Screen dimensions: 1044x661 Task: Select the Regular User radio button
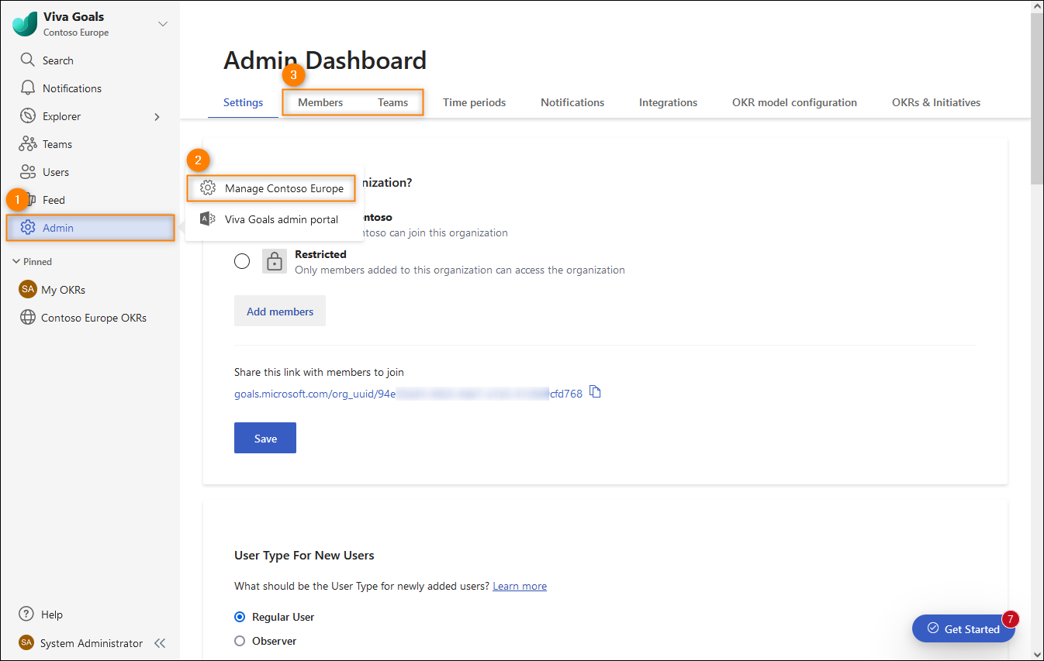pyautogui.click(x=240, y=617)
